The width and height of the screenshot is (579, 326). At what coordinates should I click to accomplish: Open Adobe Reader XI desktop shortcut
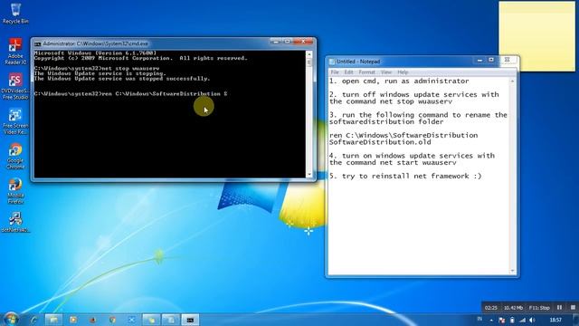tap(15, 51)
